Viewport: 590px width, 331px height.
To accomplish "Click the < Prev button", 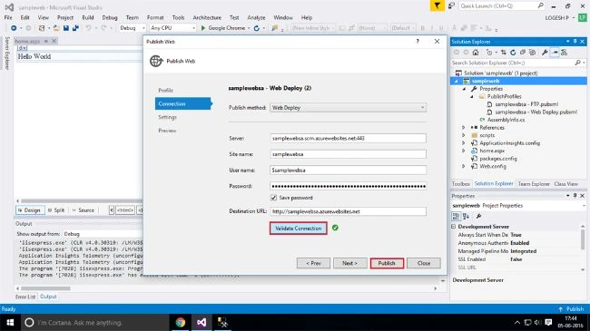I will click(x=313, y=263).
